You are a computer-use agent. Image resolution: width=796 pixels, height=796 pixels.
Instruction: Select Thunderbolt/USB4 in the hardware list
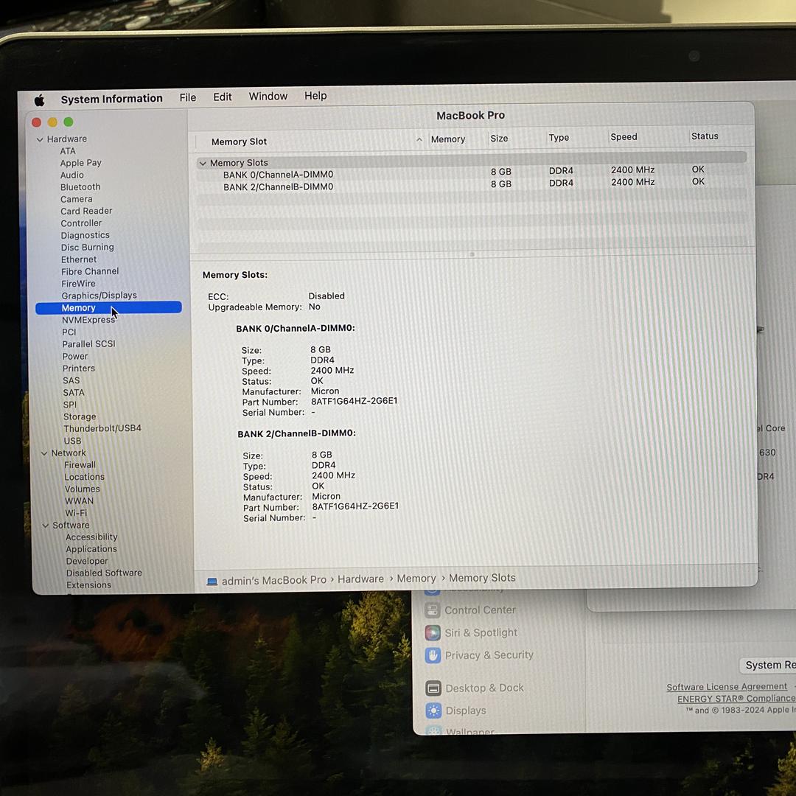click(x=102, y=428)
